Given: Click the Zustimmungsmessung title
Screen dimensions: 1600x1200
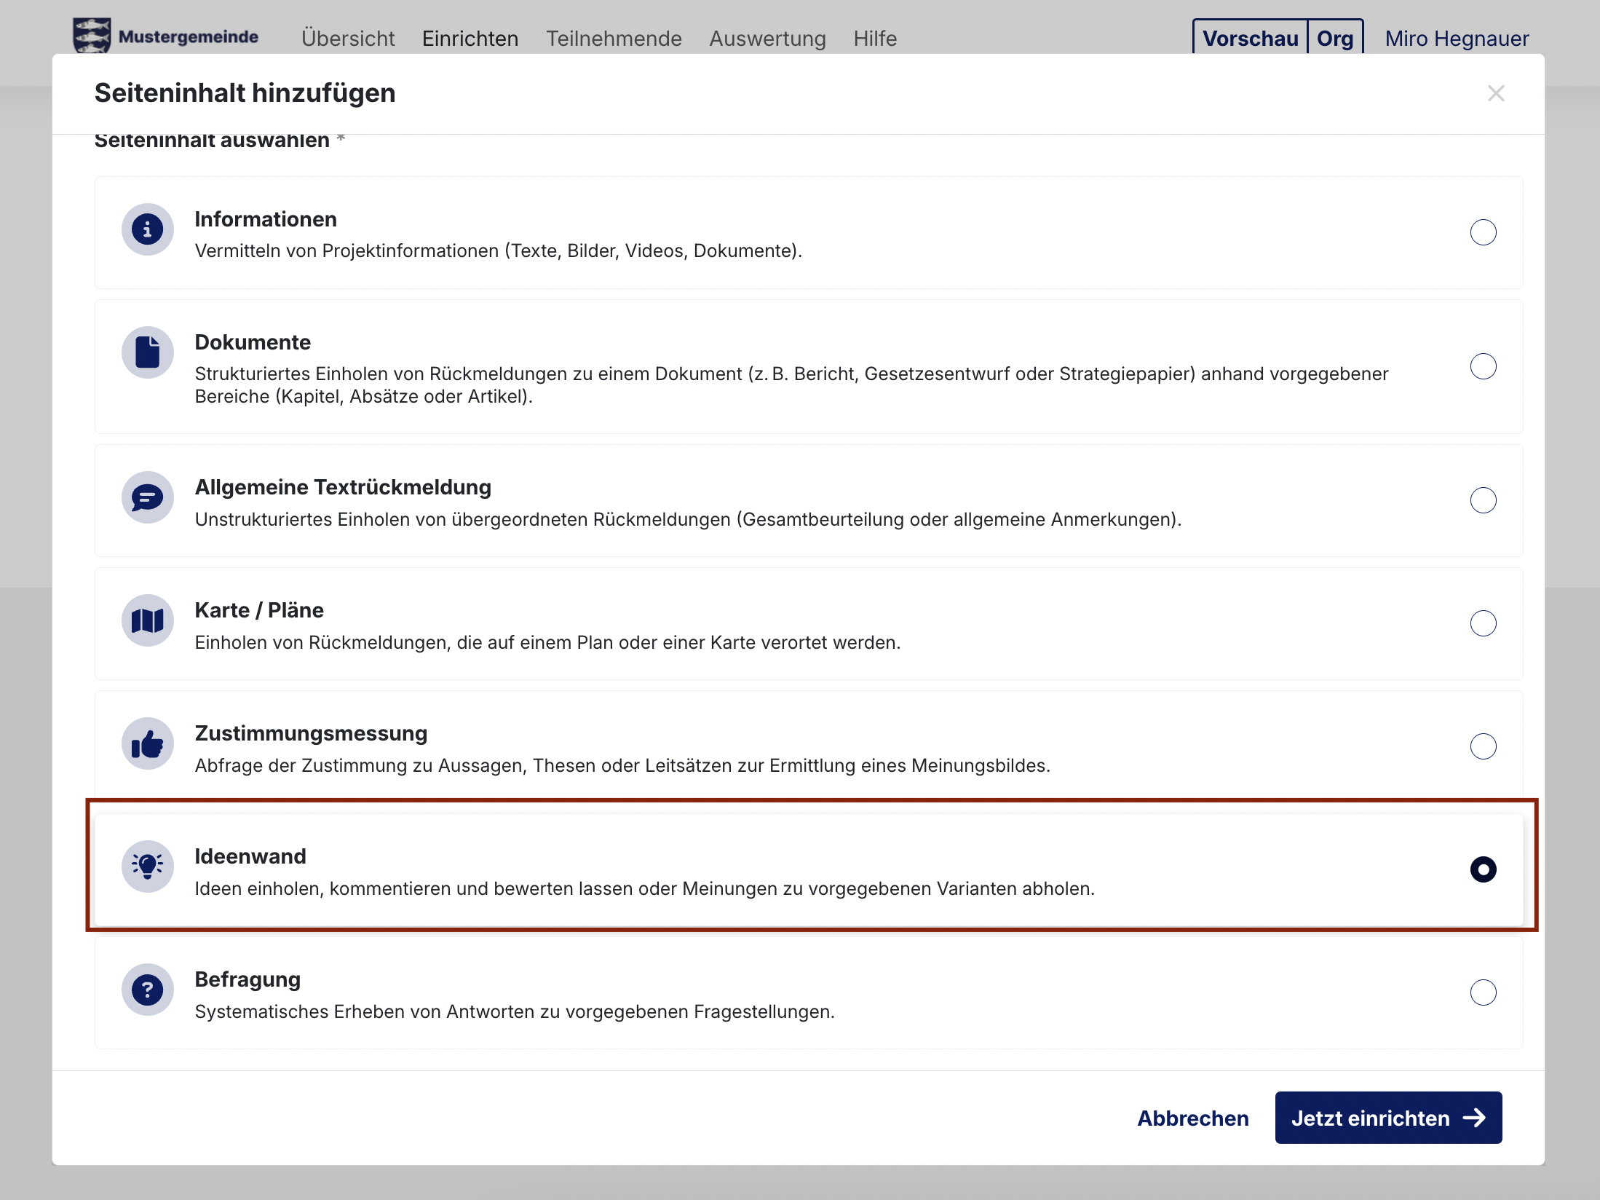Looking at the screenshot, I should tap(311, 733).
